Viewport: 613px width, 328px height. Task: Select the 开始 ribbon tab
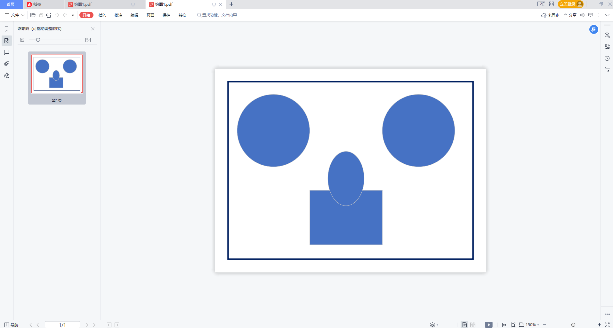(86, 15)
